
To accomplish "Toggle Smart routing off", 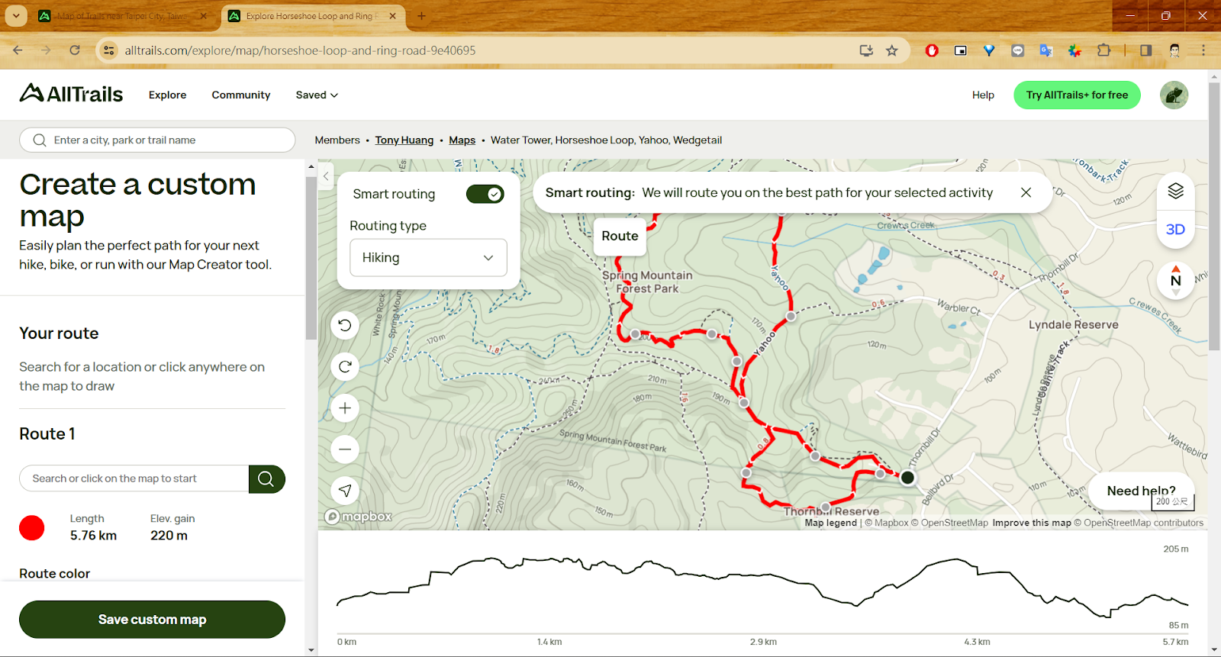I will (485, 194).
